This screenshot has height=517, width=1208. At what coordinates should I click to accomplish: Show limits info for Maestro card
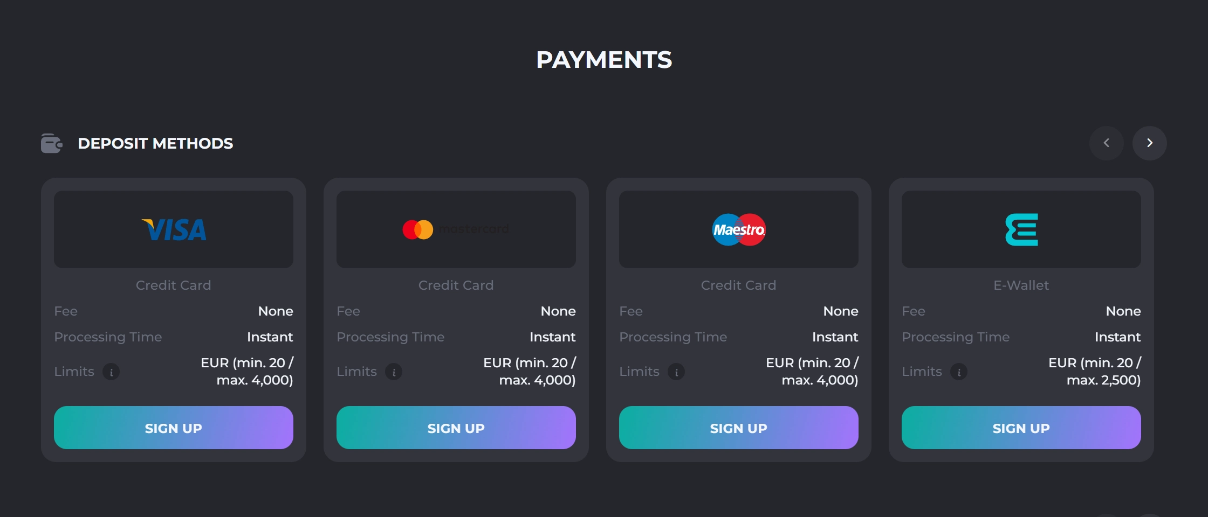(676, 372)
